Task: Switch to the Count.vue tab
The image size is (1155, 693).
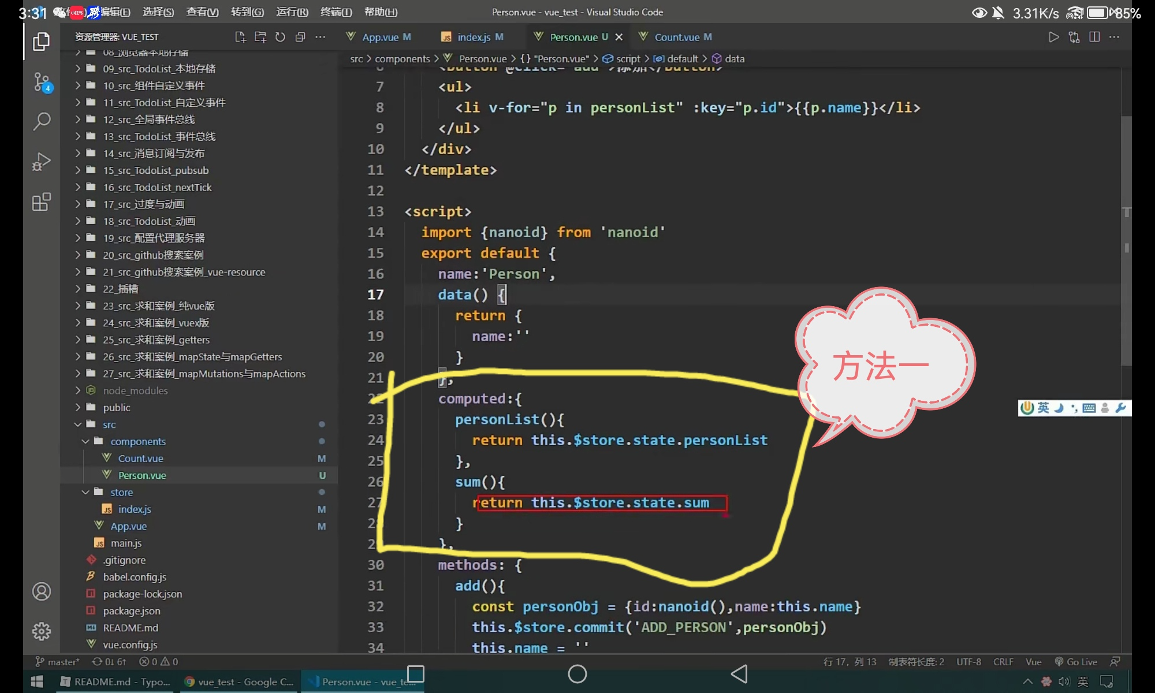Action: [x=676, y=37]
